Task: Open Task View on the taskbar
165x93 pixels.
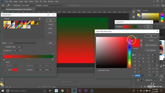Action: pos(50,91)
